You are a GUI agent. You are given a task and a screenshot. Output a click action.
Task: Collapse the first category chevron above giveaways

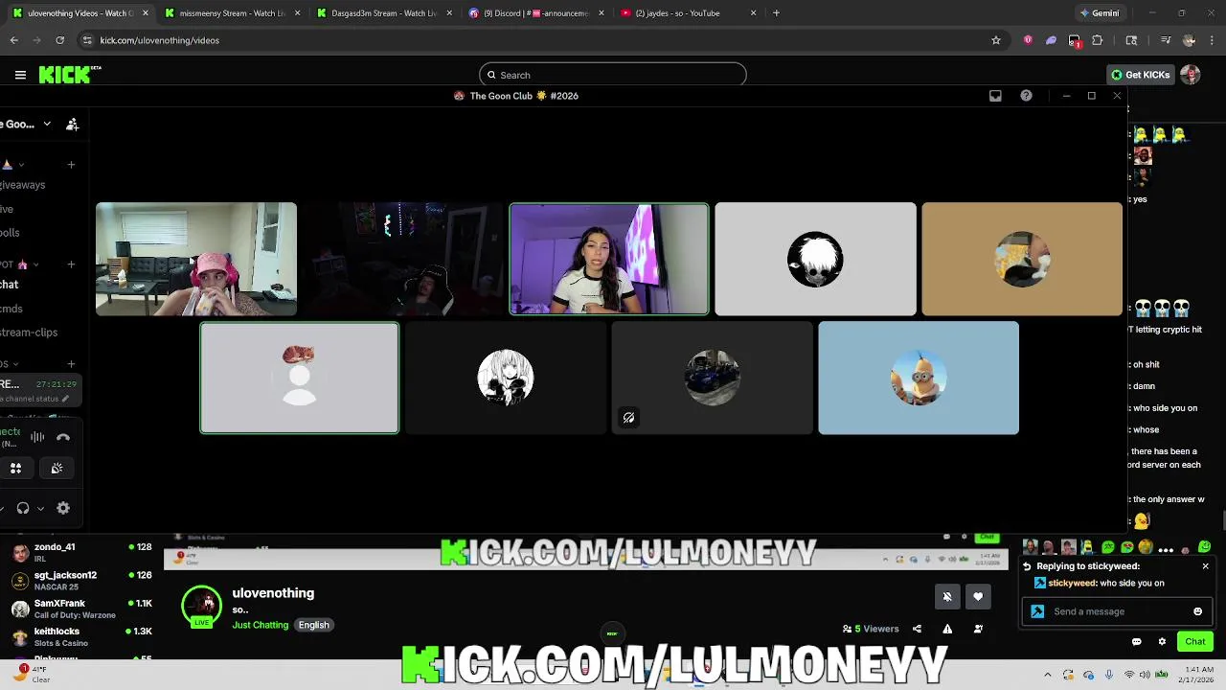[x=21, y=165]
